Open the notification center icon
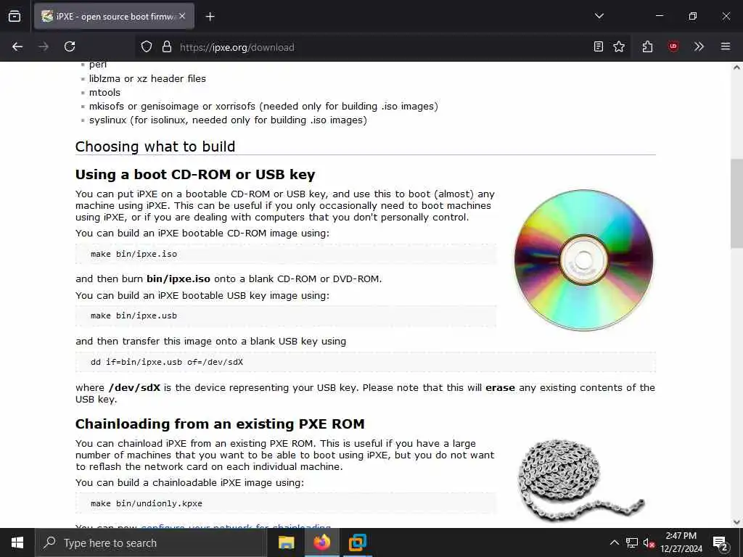Viewport: 743px width, 557px height. point(721,543)
